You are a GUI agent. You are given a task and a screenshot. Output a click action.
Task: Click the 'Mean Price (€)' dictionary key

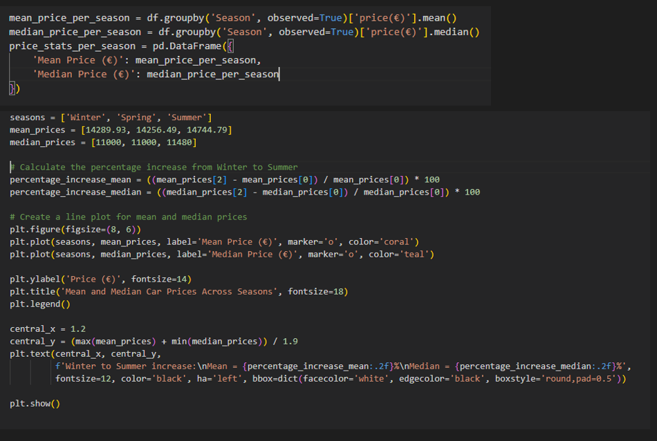[78, 60]
